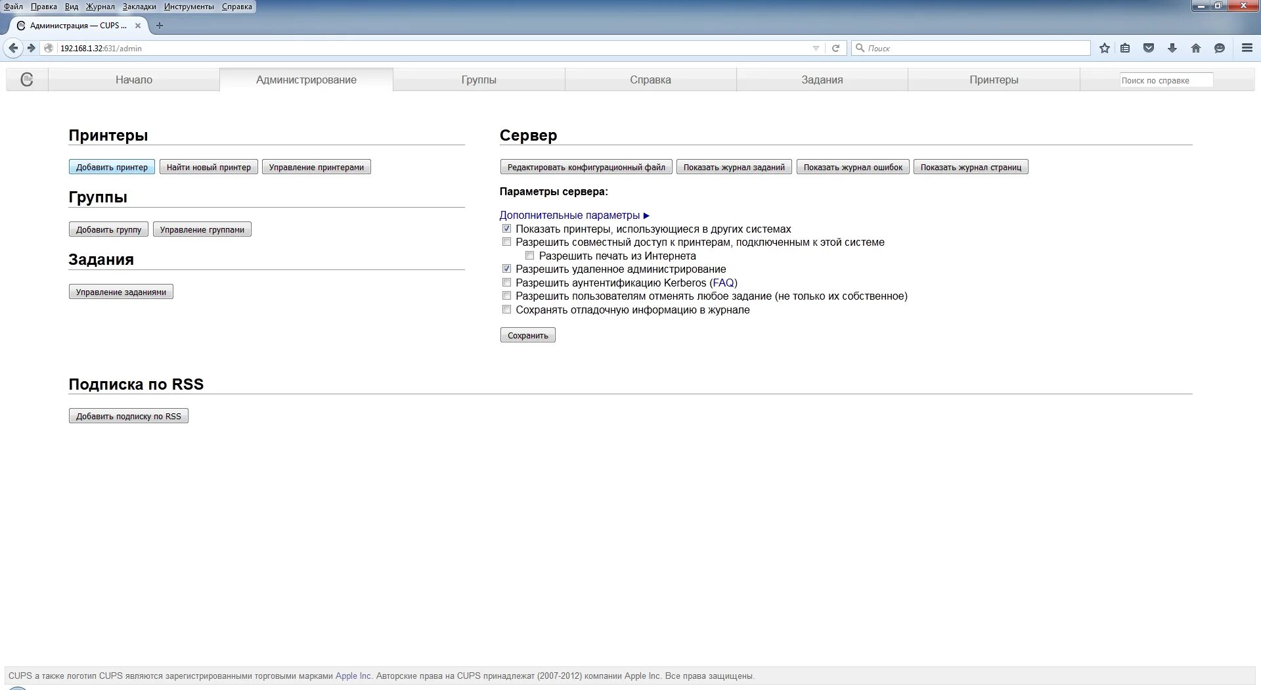Follow the 'Apple Inc.' footer link
The height and width of the screenshot is (690, 1261).
click(x=353, y=676)
